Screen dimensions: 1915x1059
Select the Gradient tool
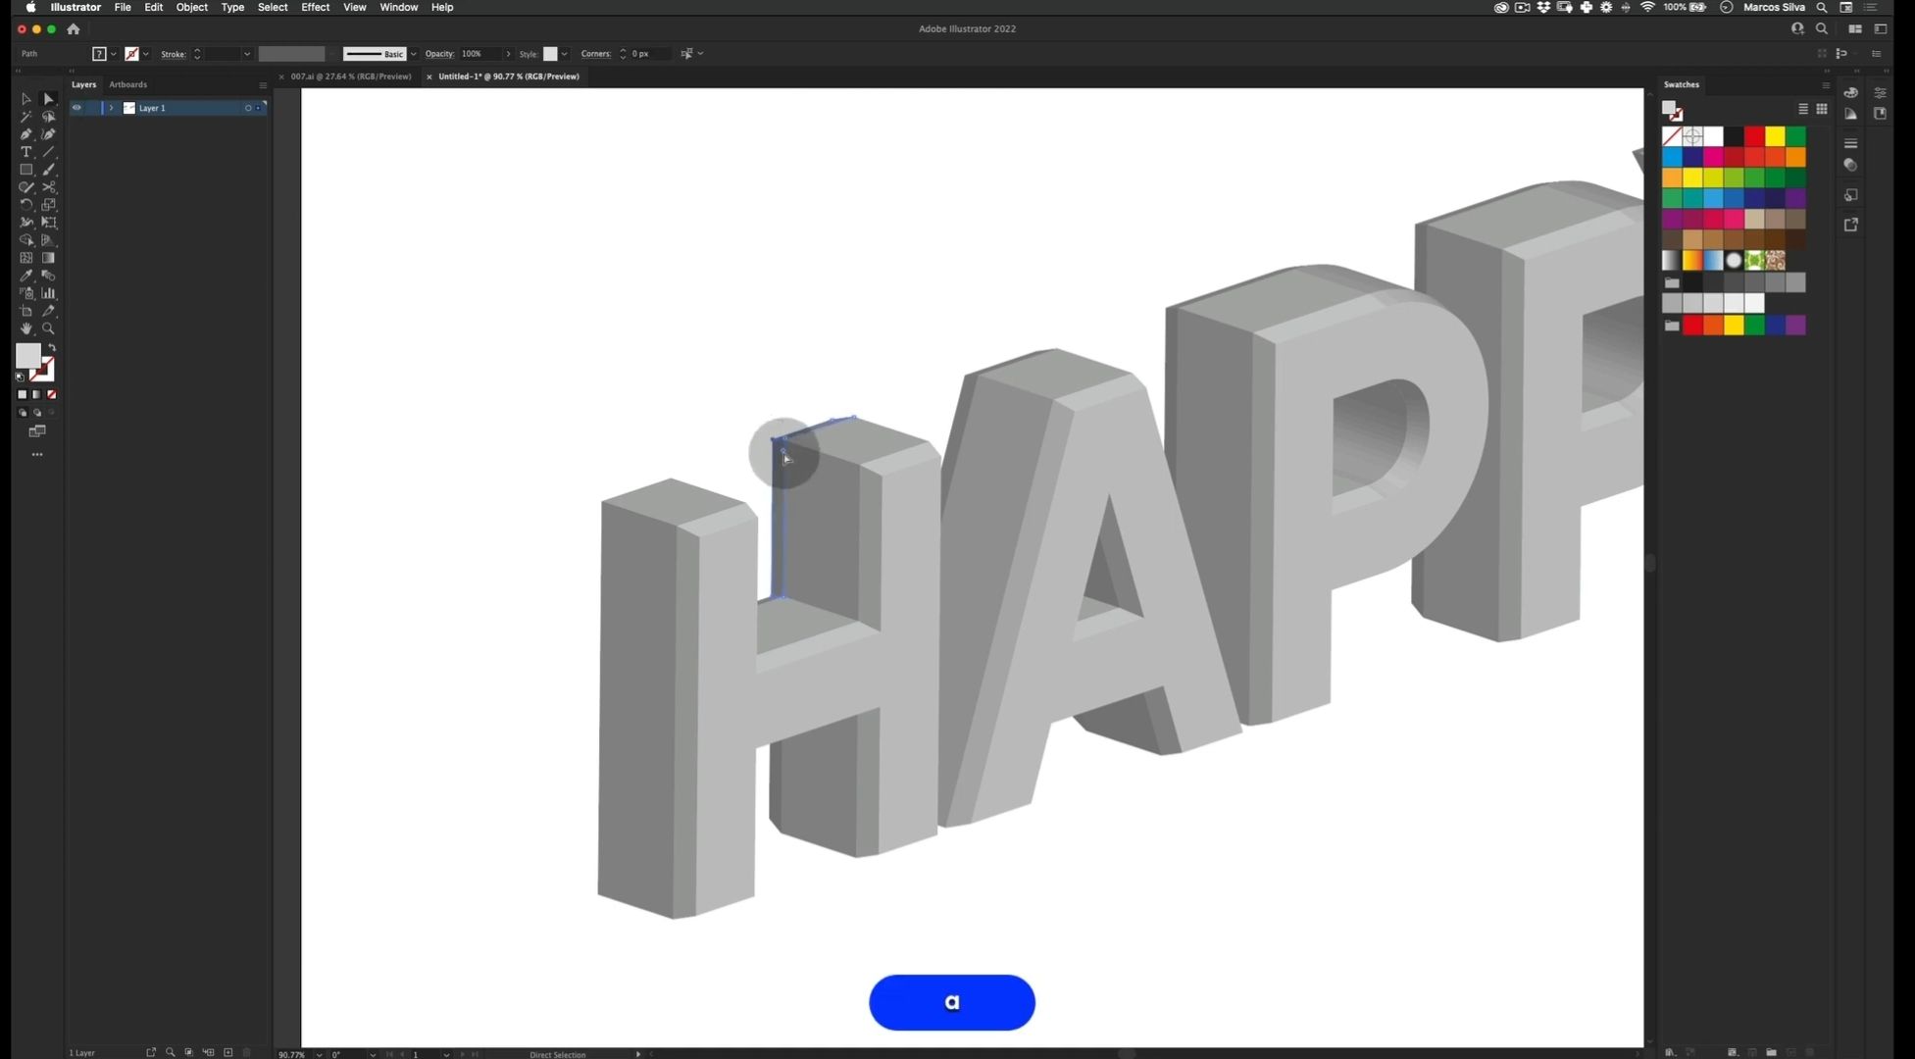click(48, 258)
